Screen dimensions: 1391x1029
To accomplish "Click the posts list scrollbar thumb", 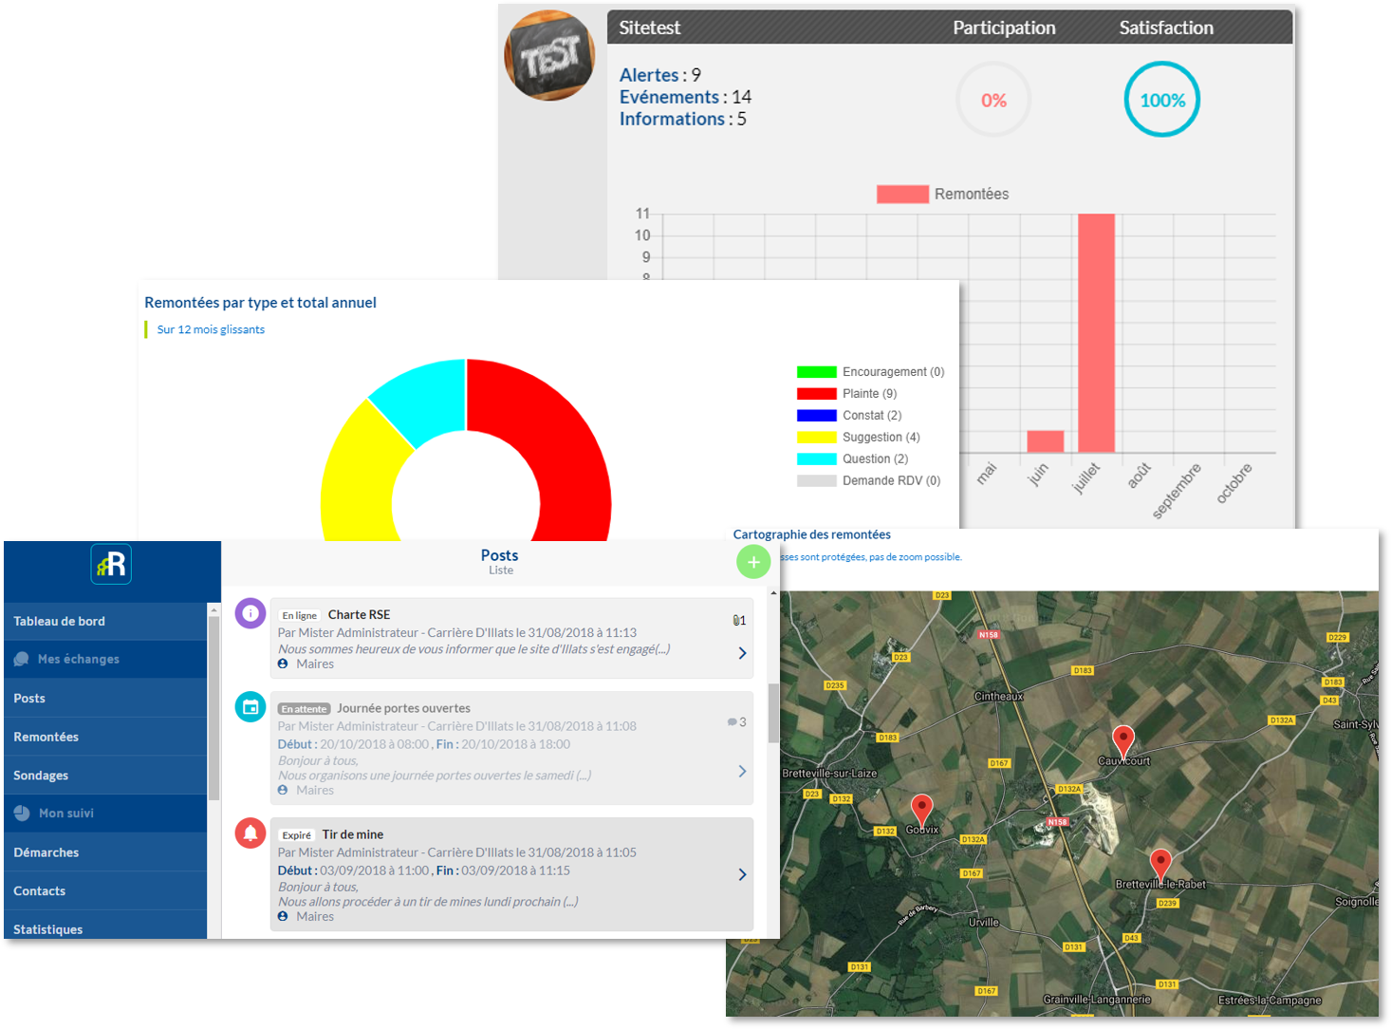I will 773,712.
